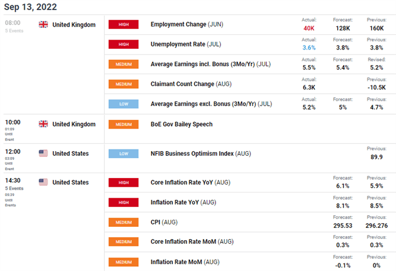Image resolution: width=396 pixels, height=271 pixels.
Task: Click the UK flag icon at 08:00
Action: (43, 24)
